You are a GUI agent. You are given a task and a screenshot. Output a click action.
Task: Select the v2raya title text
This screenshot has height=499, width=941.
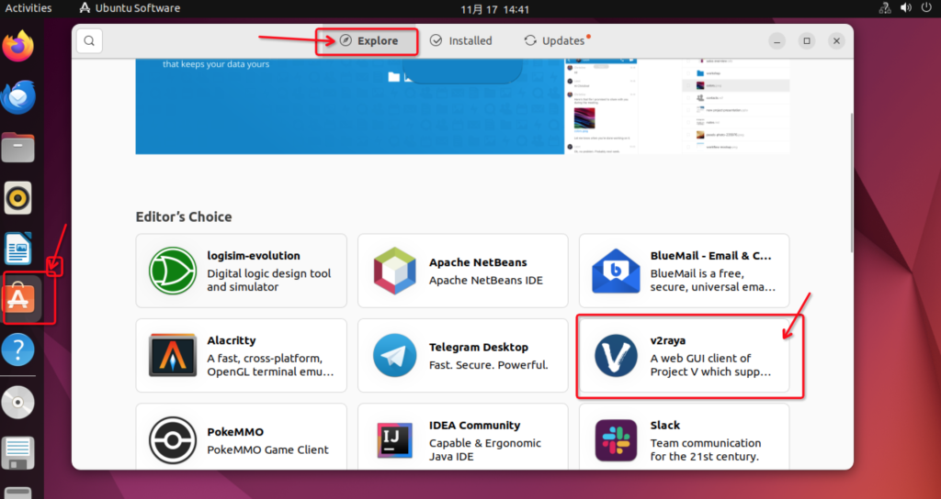tap(667, 340)
